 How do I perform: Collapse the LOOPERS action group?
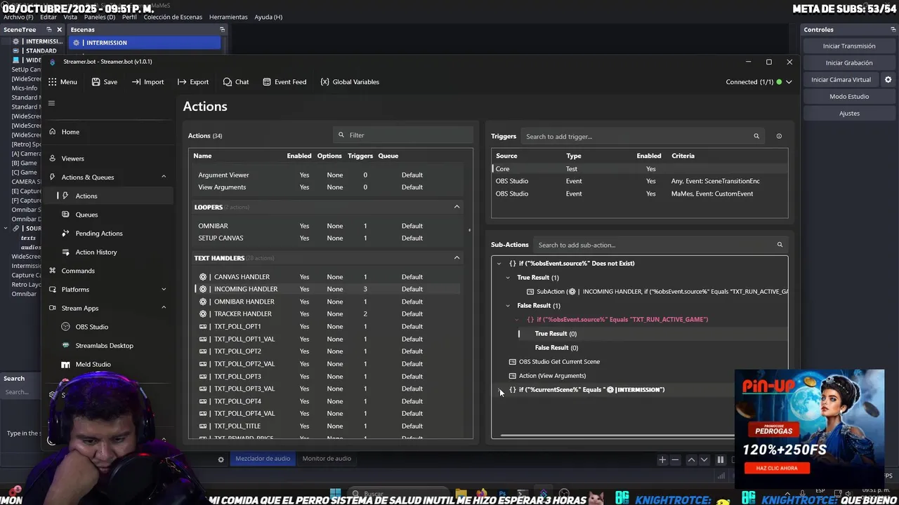coord(457,207)
